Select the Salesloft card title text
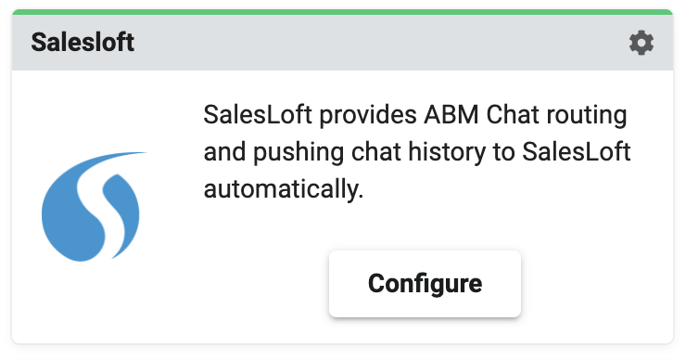Image resolution: width=686 pixels, height=360 pixels. pyautogui.click(x=83, y=43)
